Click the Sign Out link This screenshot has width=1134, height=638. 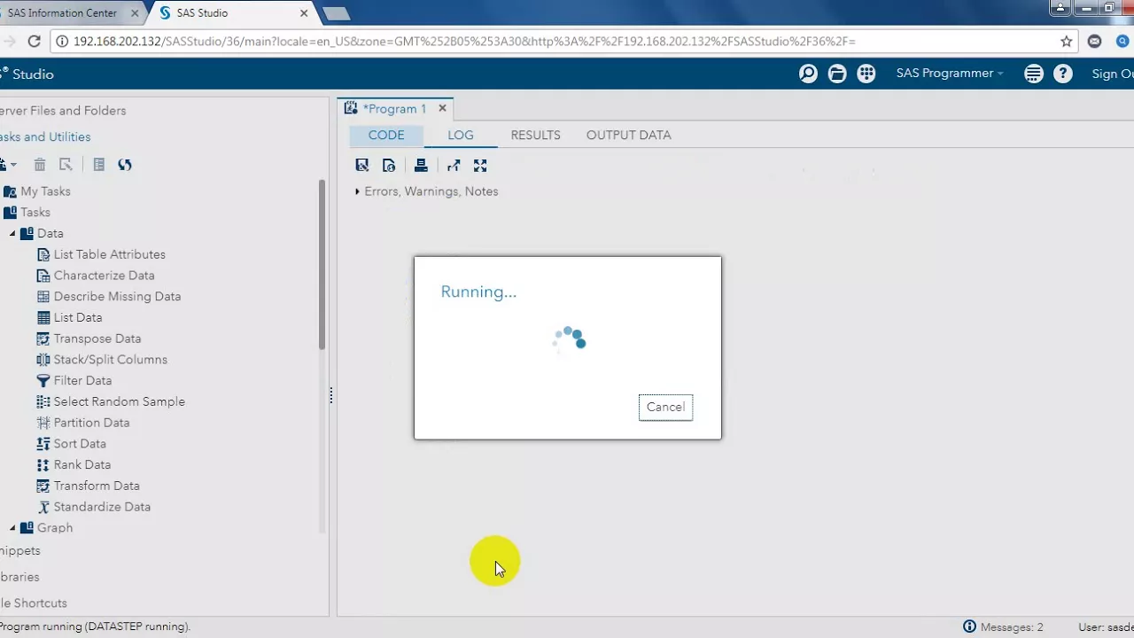click(1113, 74)
